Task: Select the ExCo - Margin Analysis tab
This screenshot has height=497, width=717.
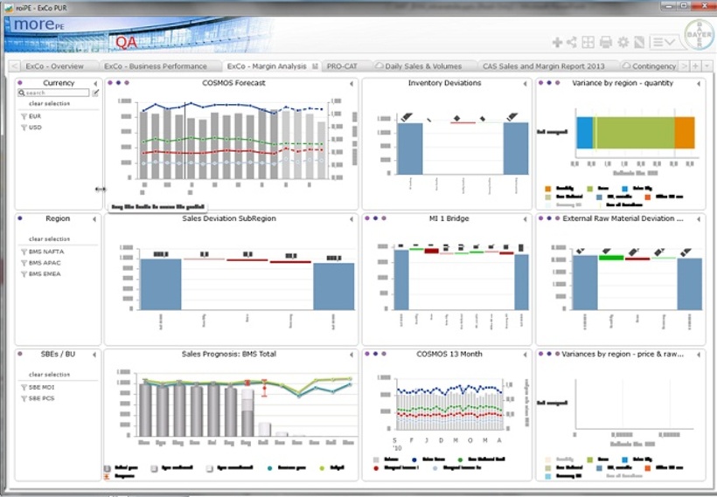Action: click(x=267, y=66)
